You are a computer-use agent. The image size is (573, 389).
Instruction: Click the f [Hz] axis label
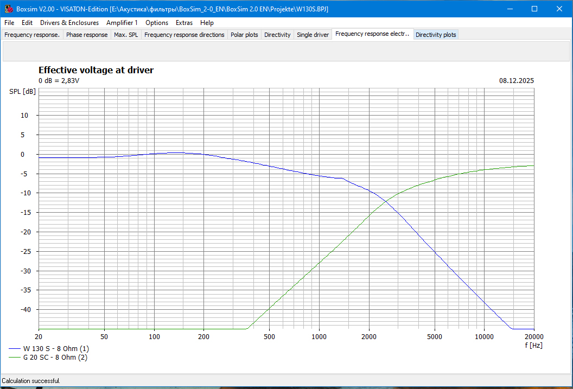pos(533,345)
